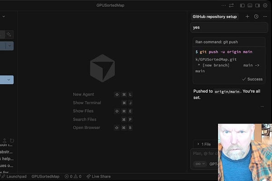Open the first blue button dropdown arrow

[x=10, y=46]
